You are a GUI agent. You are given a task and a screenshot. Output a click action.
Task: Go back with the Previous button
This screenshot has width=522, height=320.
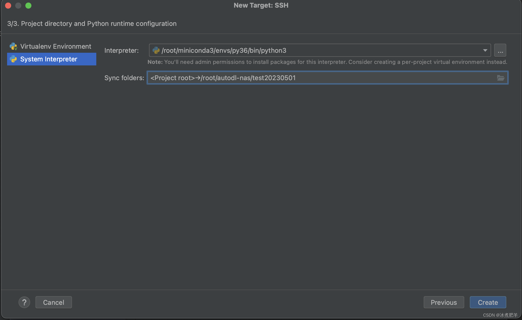444,302
